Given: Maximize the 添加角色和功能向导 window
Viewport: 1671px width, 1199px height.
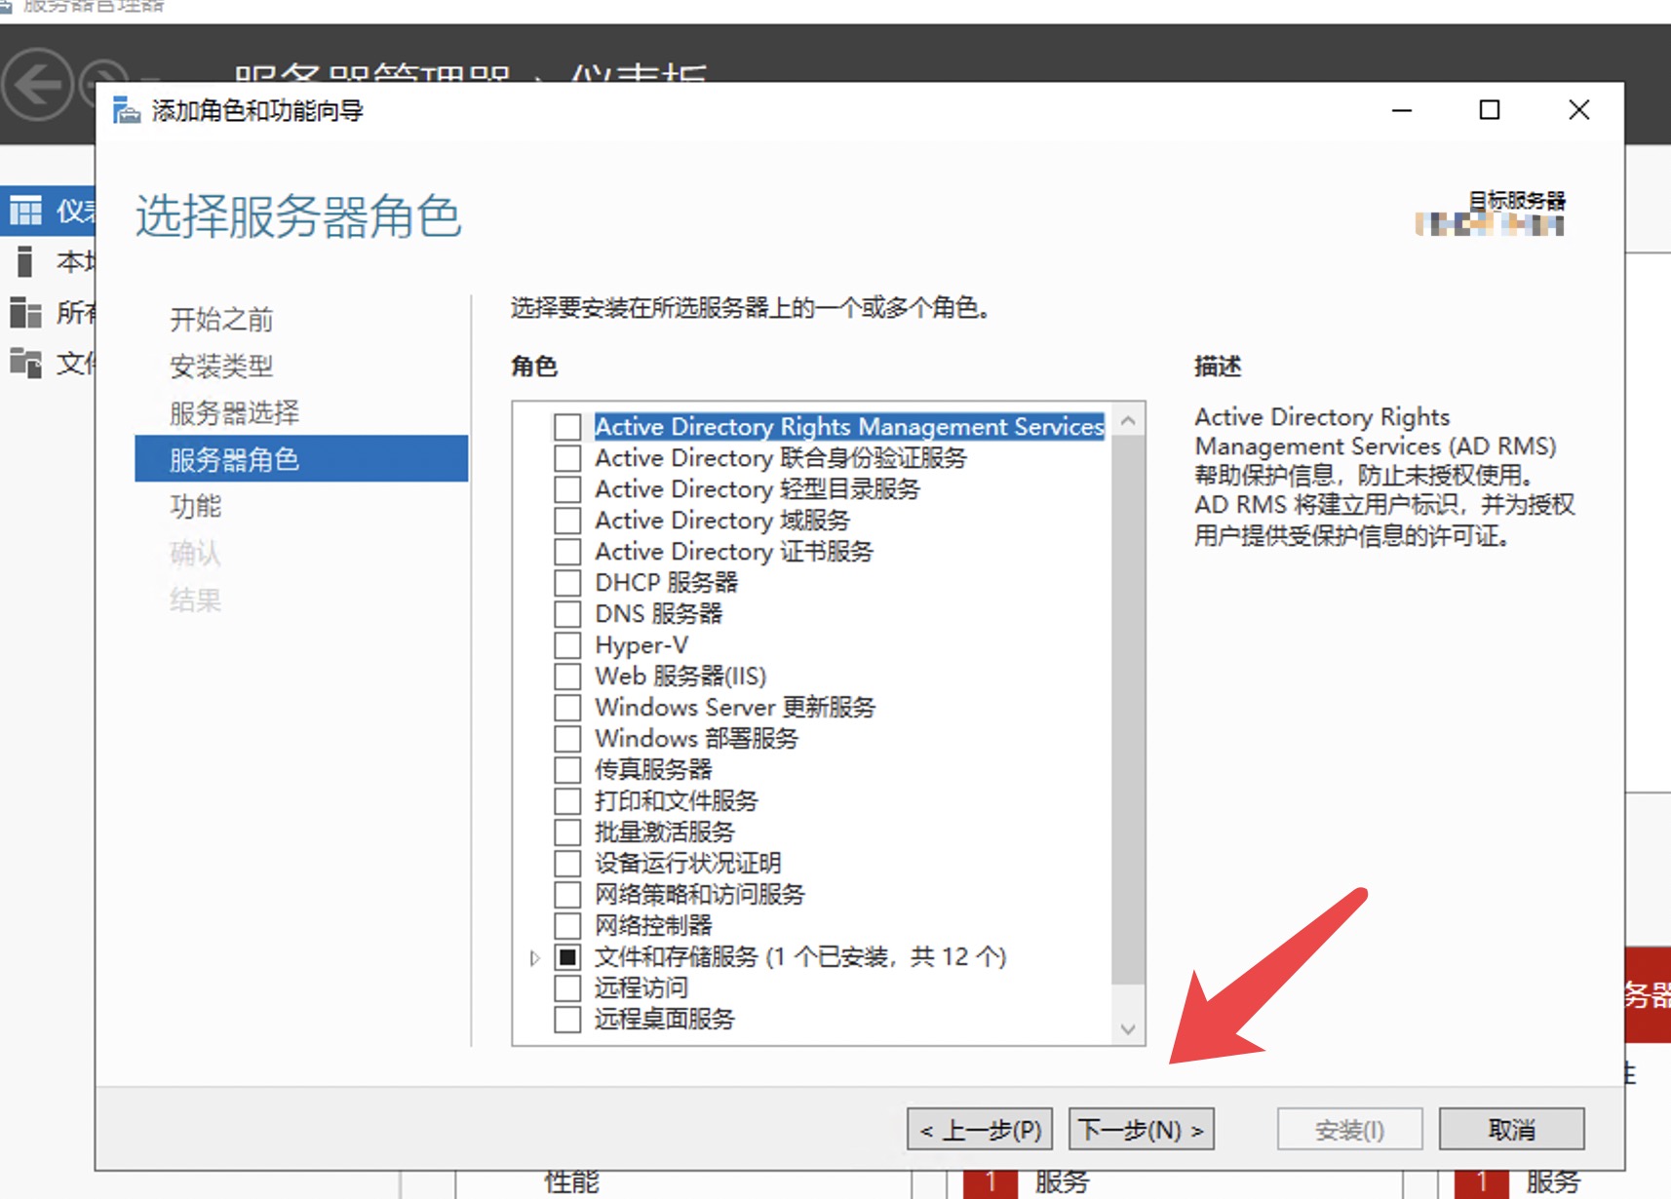Looking at the screenshot, I should [x=1490, y=110].
